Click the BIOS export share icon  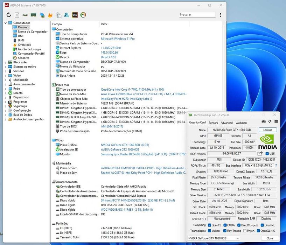pos(260,154)
